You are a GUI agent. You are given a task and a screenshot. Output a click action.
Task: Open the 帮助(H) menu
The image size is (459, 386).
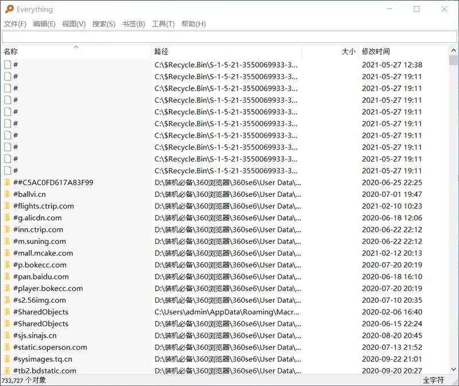coord(193,24)
